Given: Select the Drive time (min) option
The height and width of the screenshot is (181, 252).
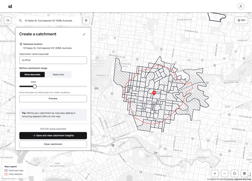Looking at the screenshot, I should [32, 75].
